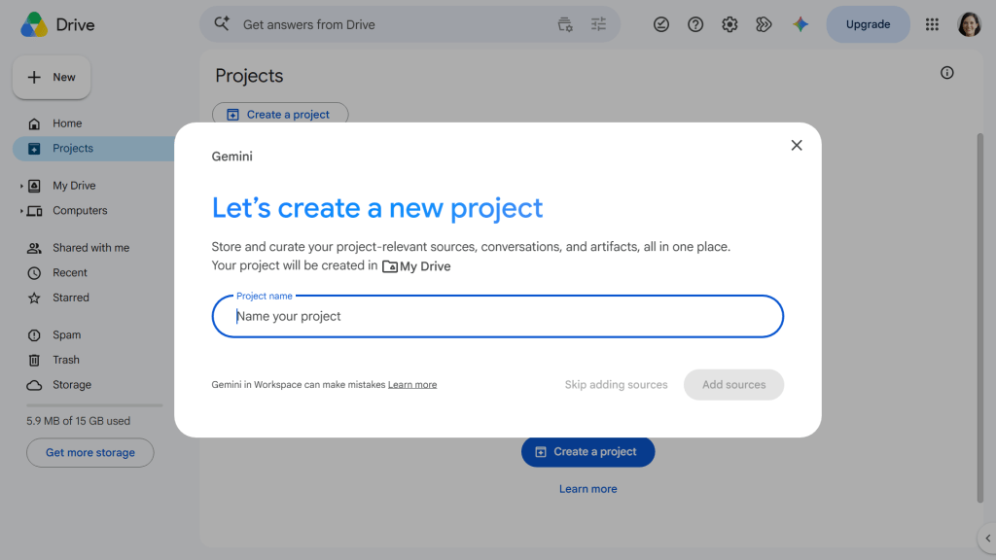The width and height of the screenshot is (996, 560).
Task: Open My Drive in the sidebar
Action: pos(74,186)
